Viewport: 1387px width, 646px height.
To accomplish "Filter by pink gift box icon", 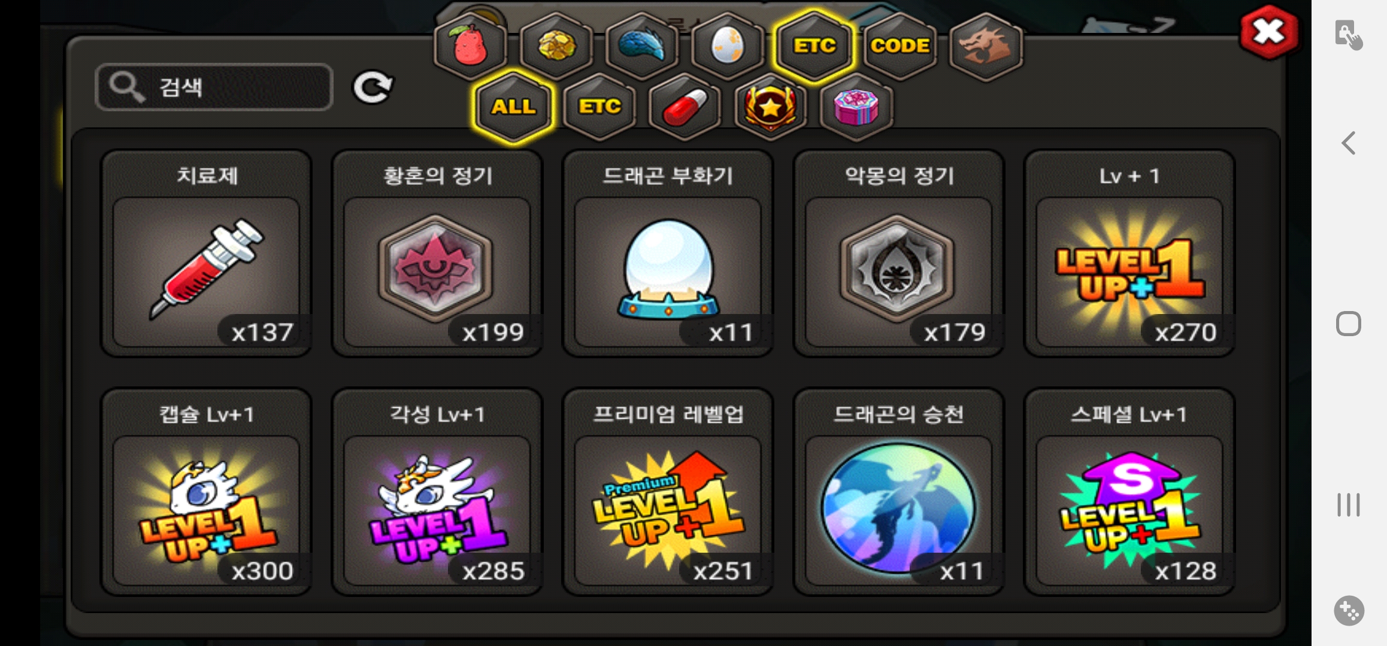I will 856,107.
